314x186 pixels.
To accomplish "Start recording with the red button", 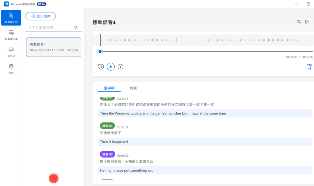I will tap(54, 178).
